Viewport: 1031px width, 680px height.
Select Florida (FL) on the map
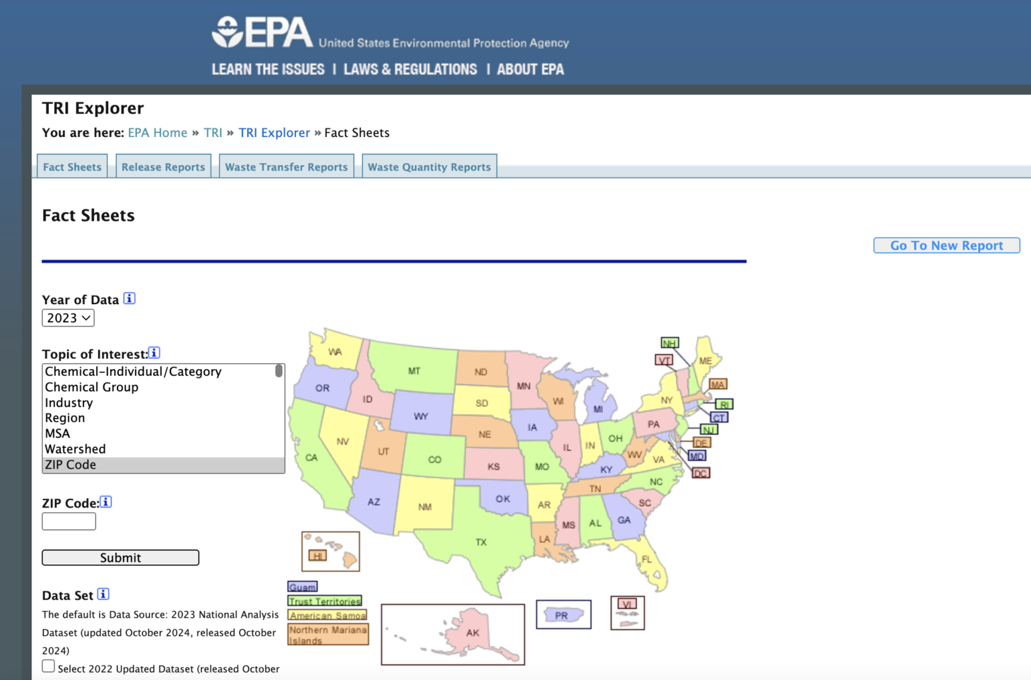click(x=646, y=559)
